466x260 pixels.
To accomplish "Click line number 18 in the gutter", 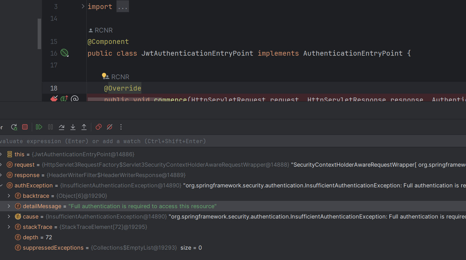I will (54, 88).
